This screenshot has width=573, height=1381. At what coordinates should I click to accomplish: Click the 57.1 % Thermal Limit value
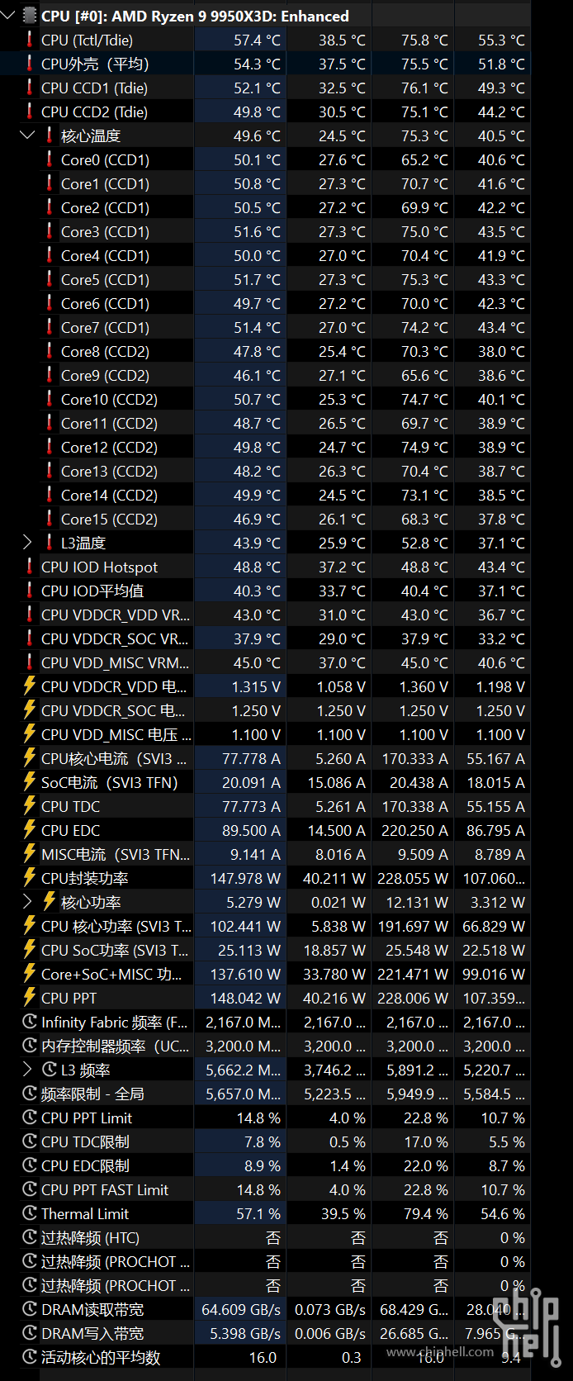coord(258,1213)
